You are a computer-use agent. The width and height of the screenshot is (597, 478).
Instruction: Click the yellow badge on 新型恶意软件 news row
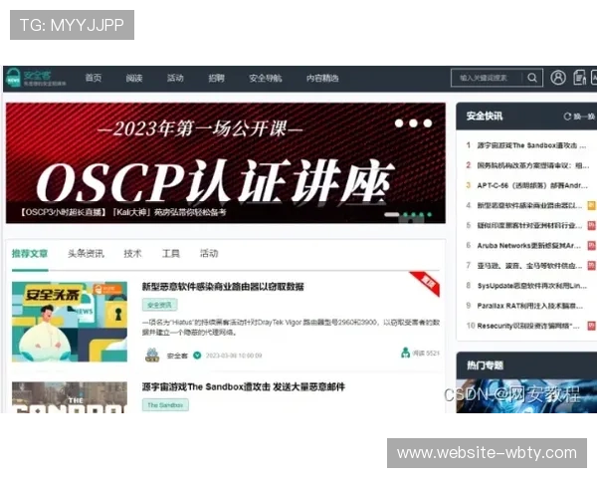coord(591,205)
